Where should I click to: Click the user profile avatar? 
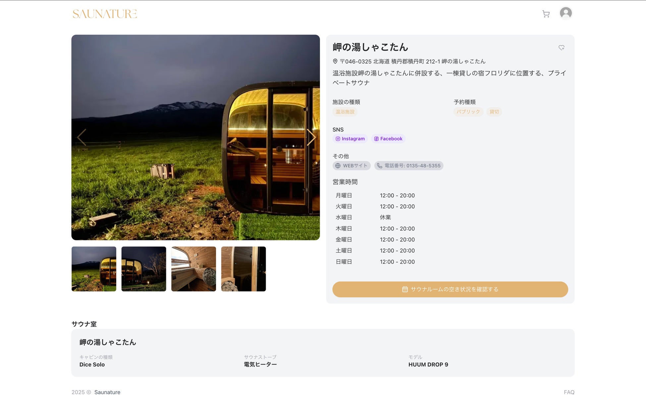tap(566, 13)
